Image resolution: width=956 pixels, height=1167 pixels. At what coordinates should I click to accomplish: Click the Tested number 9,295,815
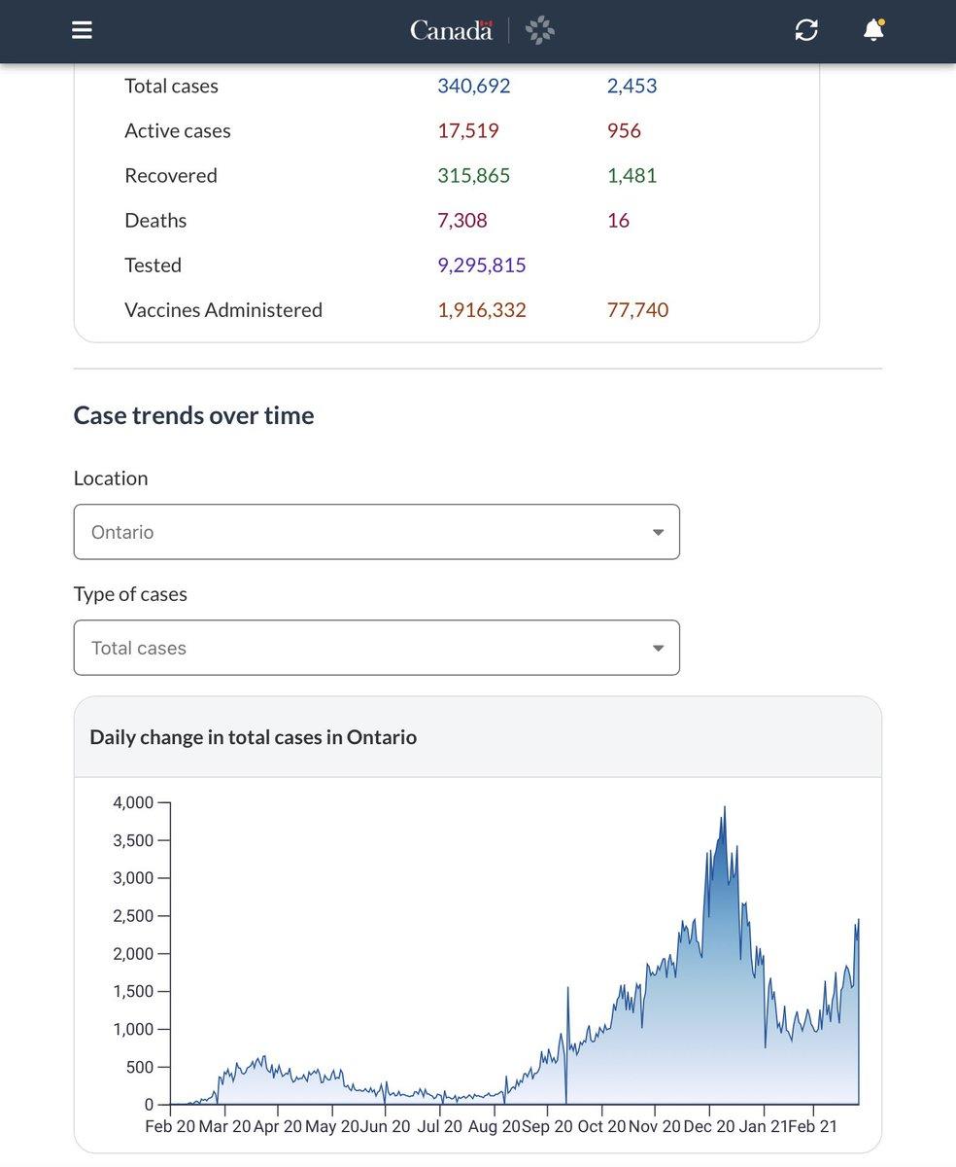click(x=481, y=265)
